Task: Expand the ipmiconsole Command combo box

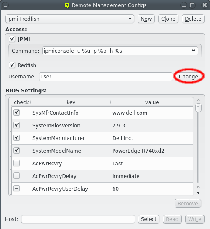Action: (x=120, y=51)
